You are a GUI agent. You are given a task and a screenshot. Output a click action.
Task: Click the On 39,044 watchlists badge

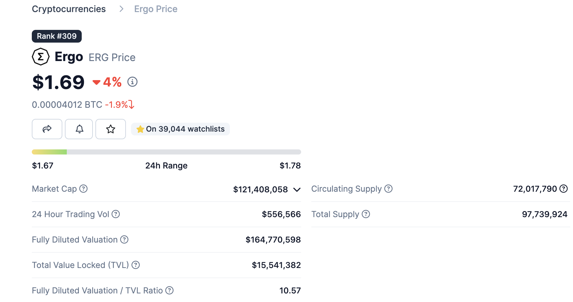pyautogui.click(x=180, y=129)
